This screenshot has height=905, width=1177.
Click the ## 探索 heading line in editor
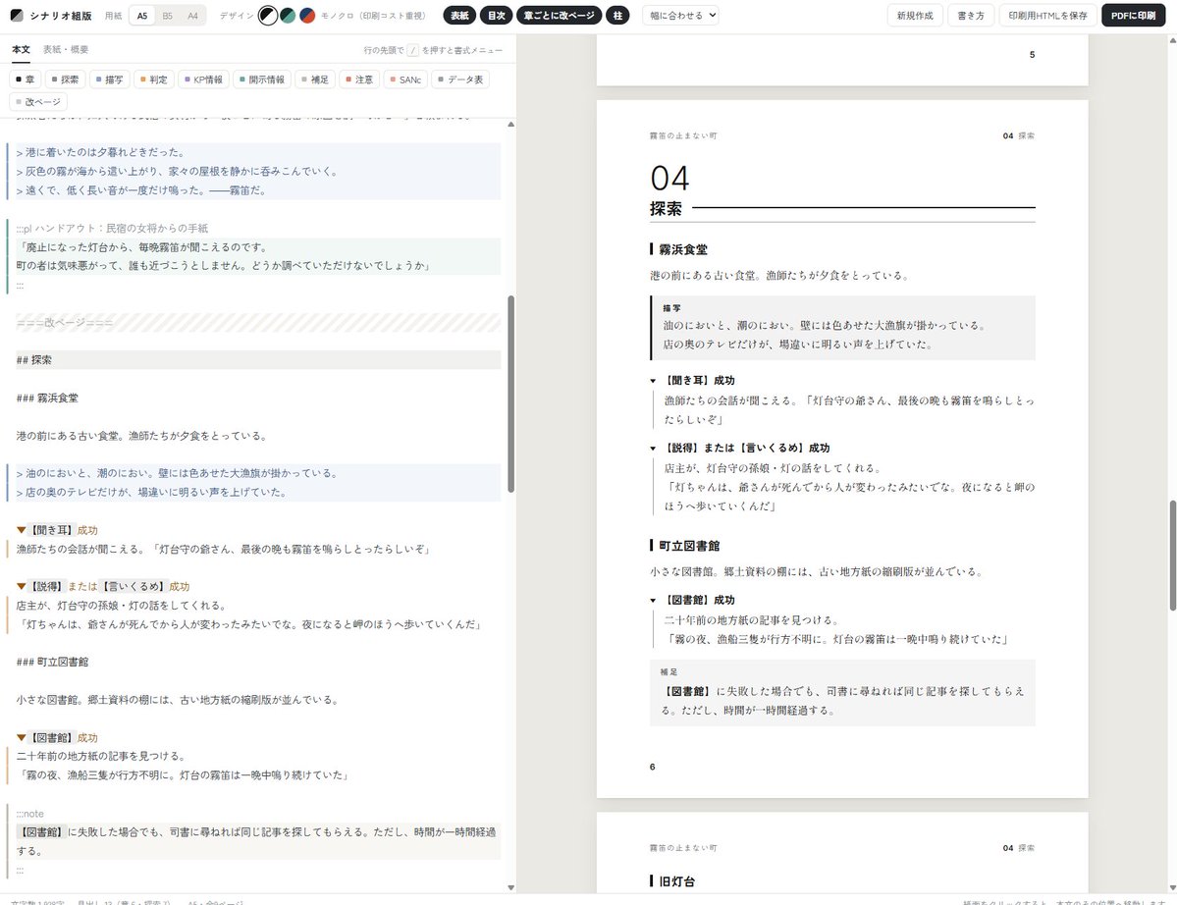tap(258, 360)
